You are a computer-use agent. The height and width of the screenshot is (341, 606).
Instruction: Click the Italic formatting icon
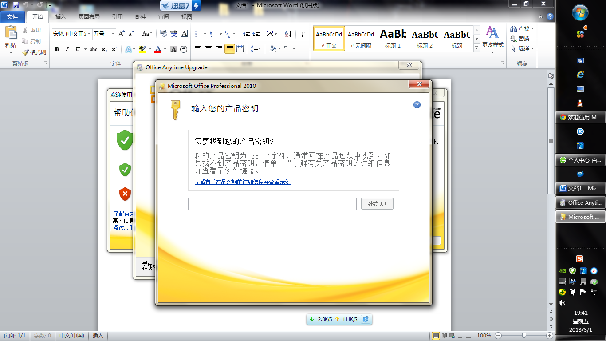[x=67, y=49]
